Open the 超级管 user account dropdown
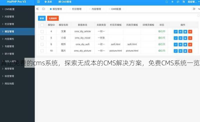Screen dimensions: 200x122 coord(194,2)
